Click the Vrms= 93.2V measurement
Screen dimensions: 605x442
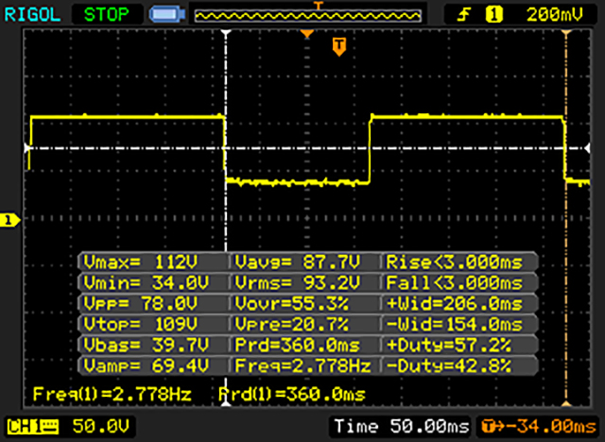[x=298, y=283]
